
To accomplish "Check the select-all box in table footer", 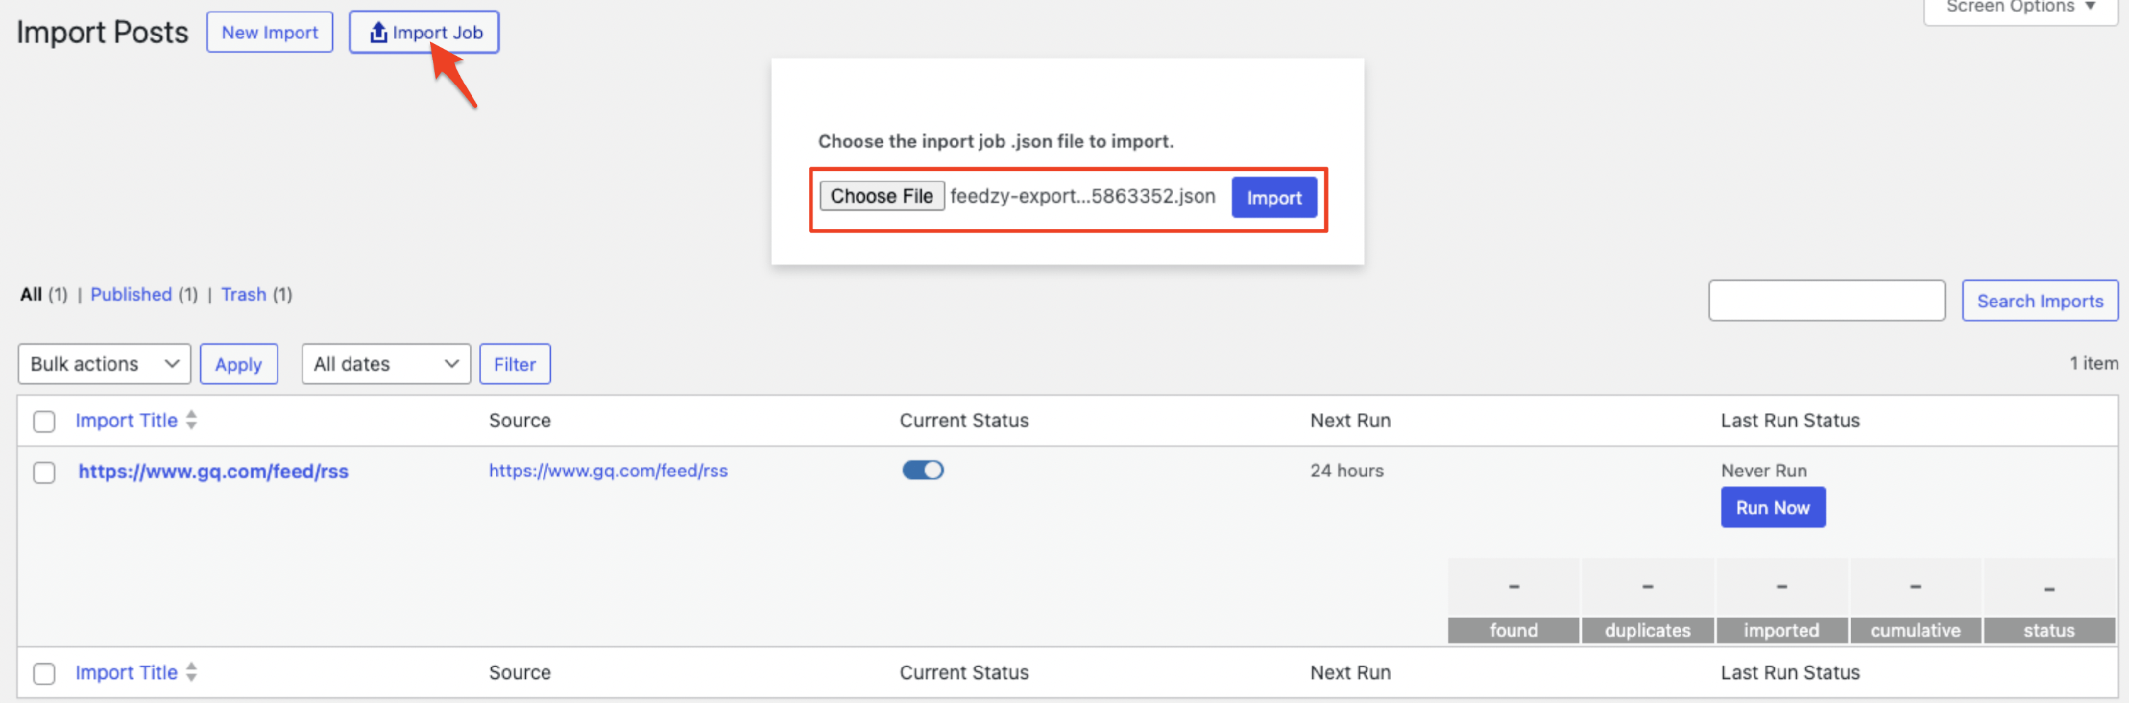I will point(45,673).
